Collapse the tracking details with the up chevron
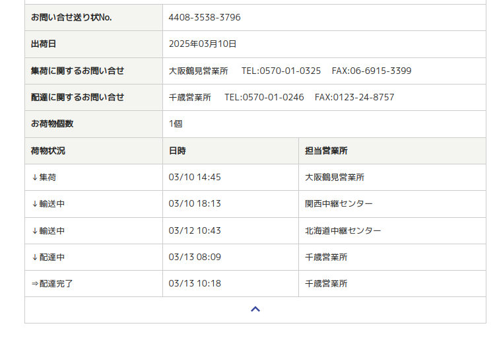 [255, 309]
